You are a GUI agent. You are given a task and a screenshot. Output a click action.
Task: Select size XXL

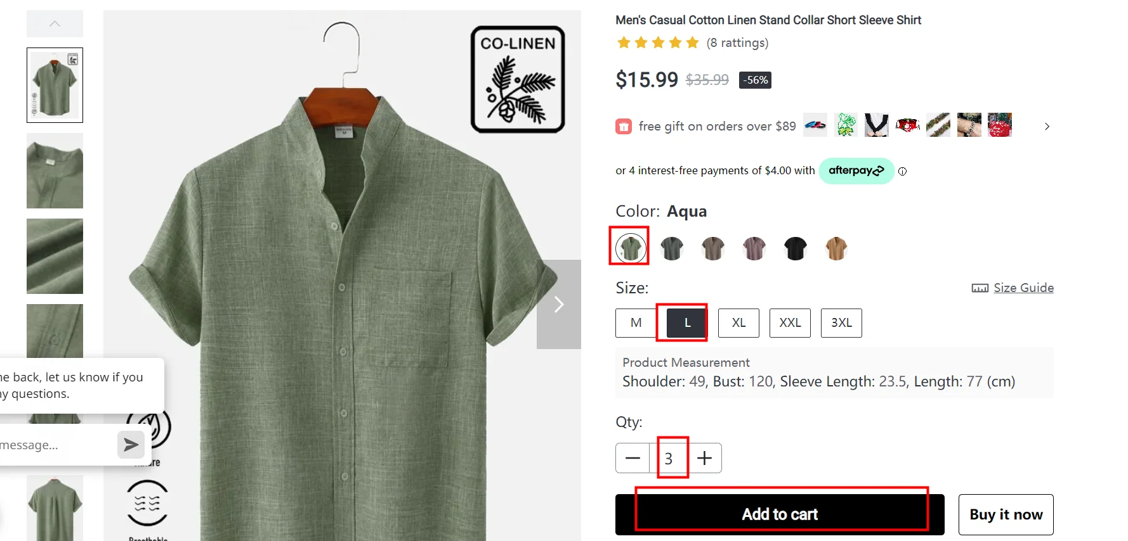pos(790,323)
